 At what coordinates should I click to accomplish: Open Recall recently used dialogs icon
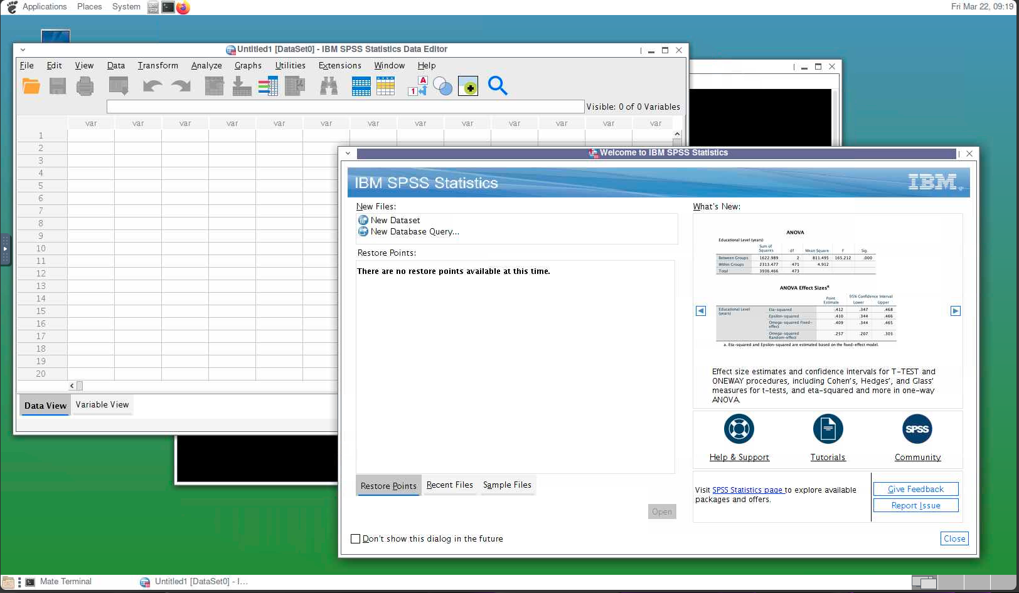[119, 86]
